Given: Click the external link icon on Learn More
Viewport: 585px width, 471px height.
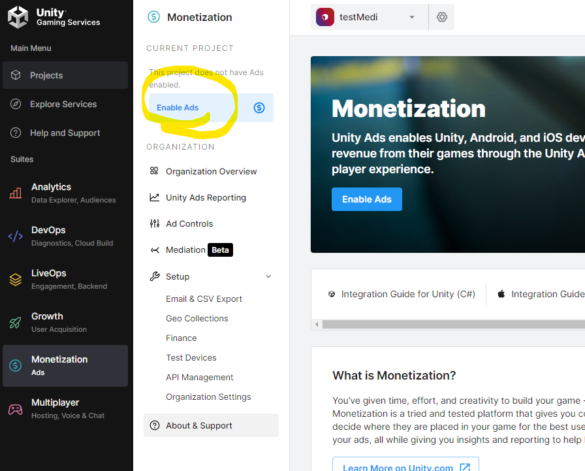Looking at the screenshot, I should pos(465,467).
